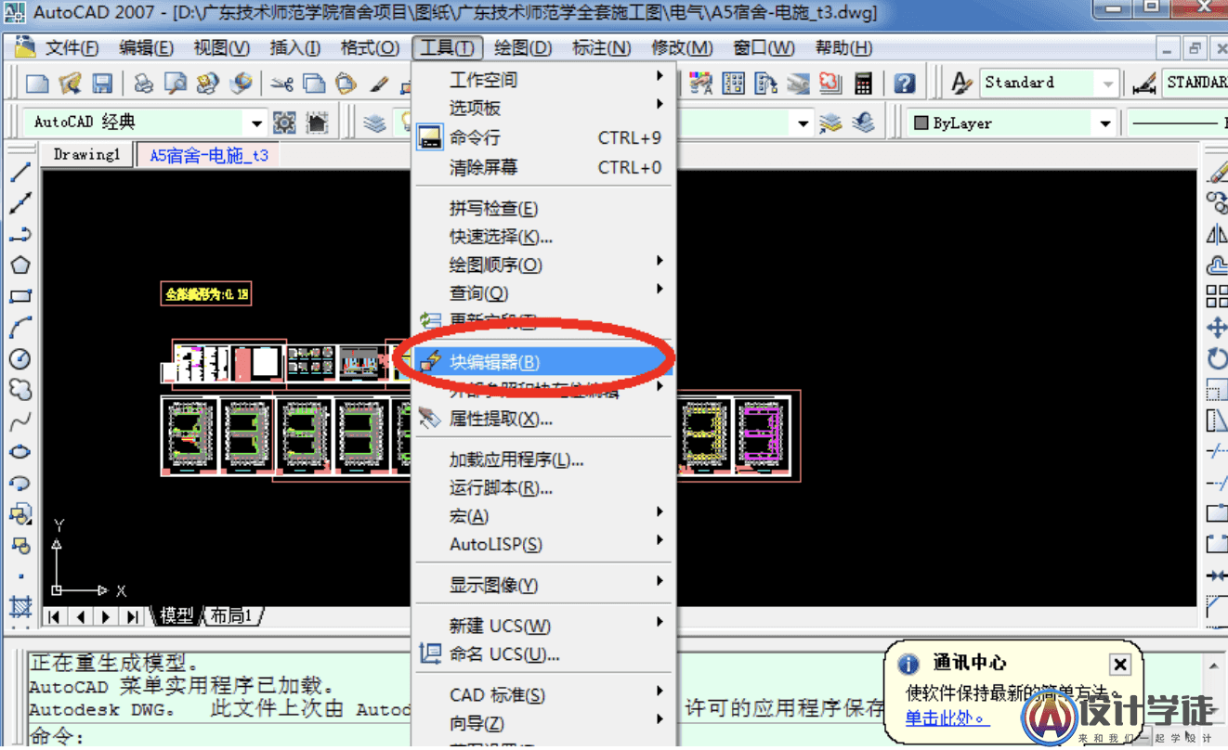Click the 3D DWF globe icon

(241, 84)
